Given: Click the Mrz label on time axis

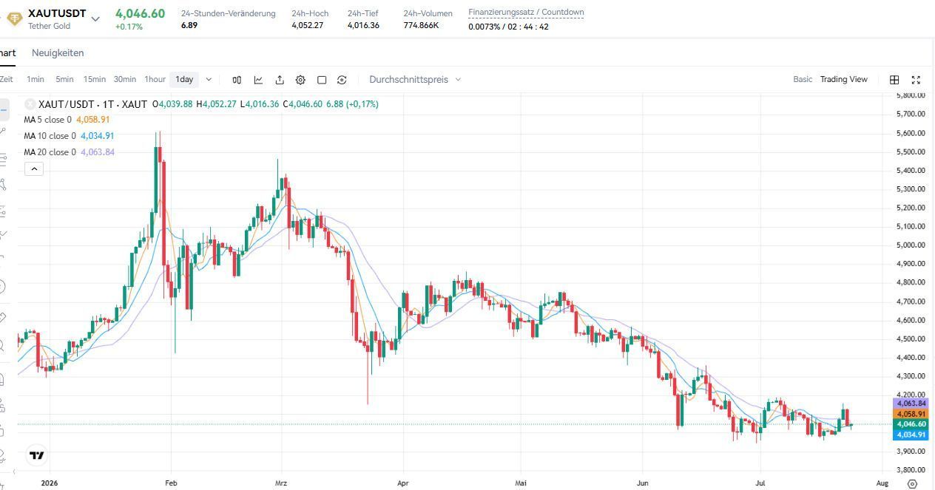Looking at the screenshot, I should pos(281,483).
